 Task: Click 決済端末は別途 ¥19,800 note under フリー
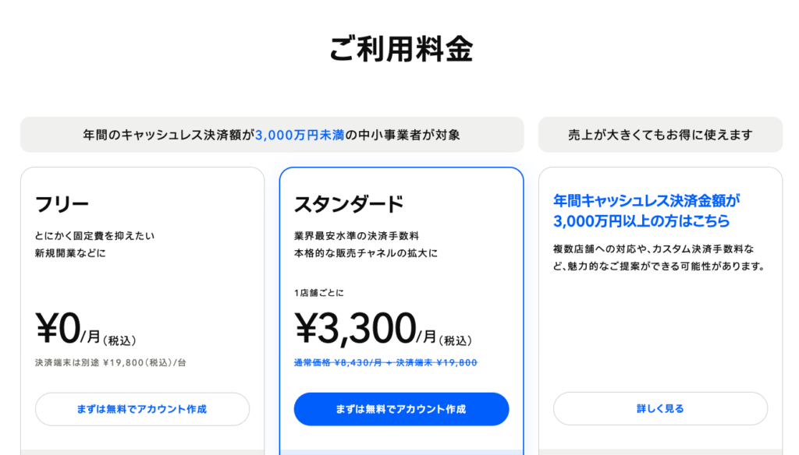(x=111, y=362)
